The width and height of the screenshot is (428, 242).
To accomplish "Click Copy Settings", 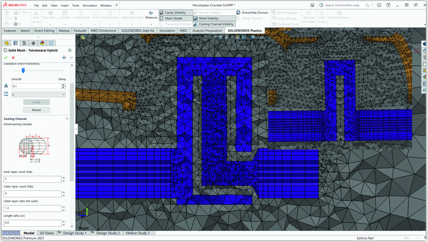I will tap(284, 18).
